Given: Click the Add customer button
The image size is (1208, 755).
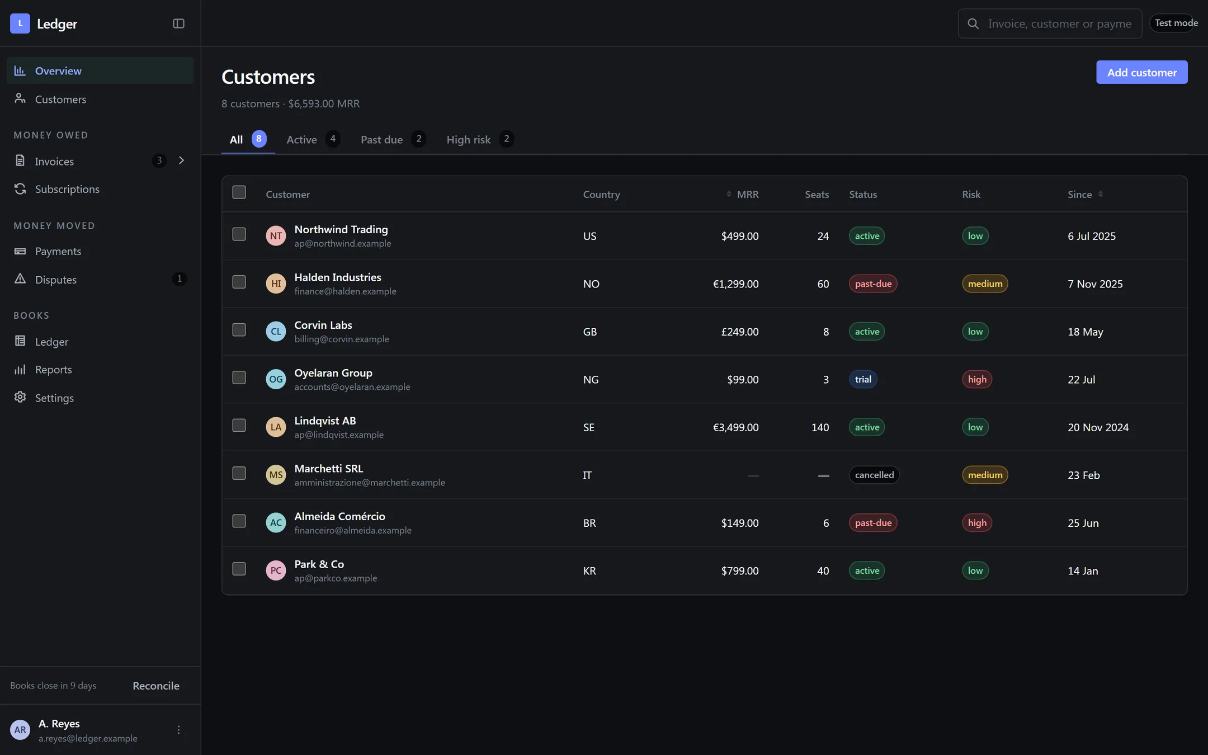Looking at the screenshot, I should tap(1141, 72).
